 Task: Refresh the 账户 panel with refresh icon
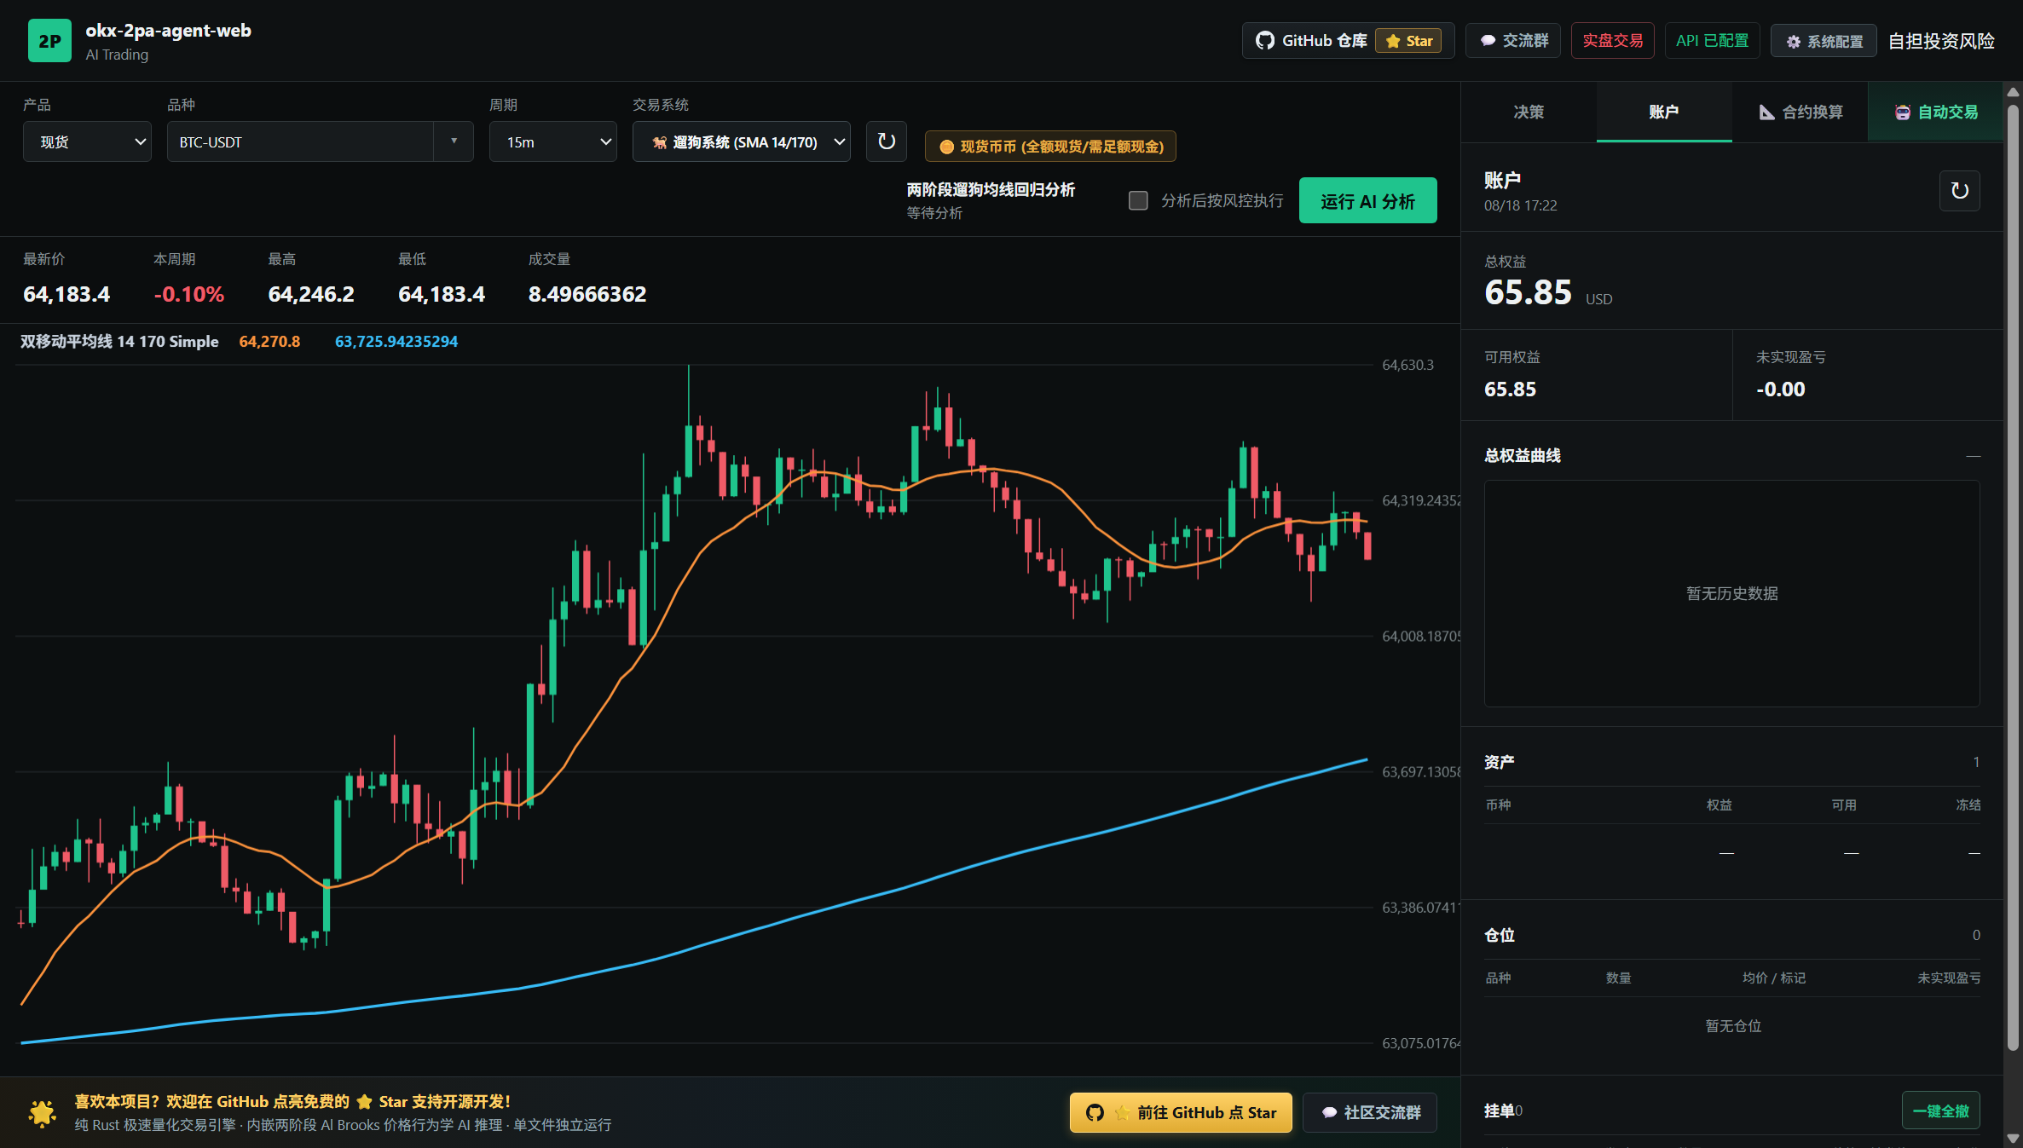click(1960, 191)
